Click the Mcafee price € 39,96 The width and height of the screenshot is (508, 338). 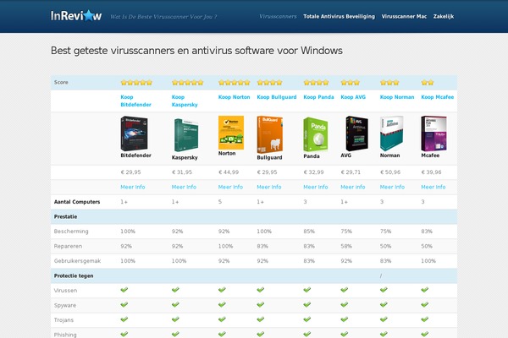[431, 172]
